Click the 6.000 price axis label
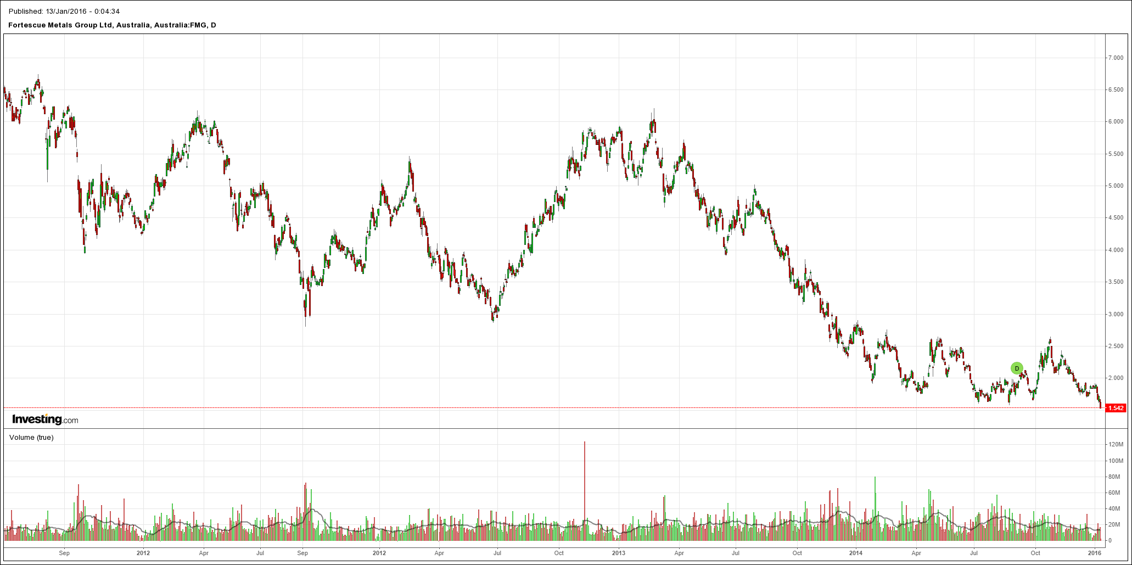The image size is (1132, 565). pos(1115,122)
